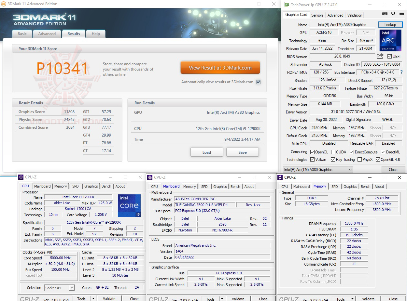Click Validate button in CPU-Z Memory window
The image size is (407, 301).
(x=368, y=299)
